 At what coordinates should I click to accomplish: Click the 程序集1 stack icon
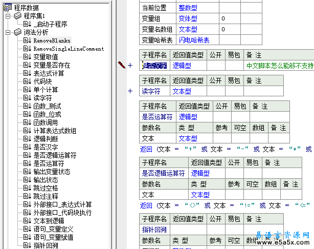click(17, 16)
